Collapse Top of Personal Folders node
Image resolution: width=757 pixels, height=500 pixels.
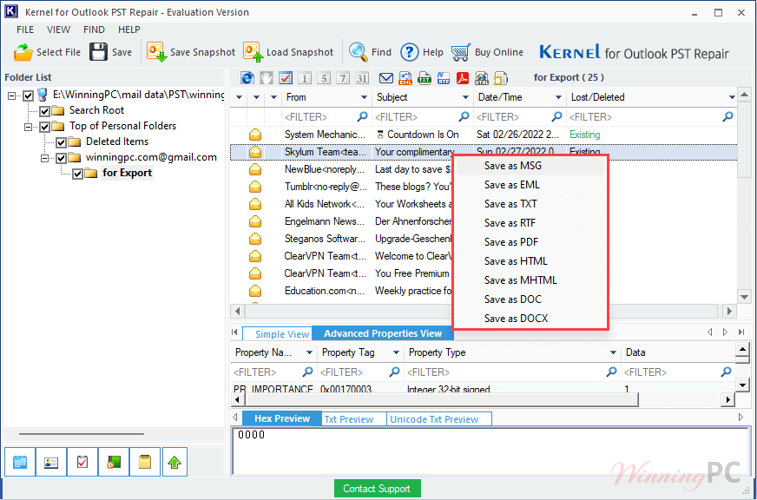29,128
